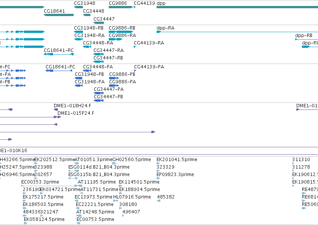Select the CG34447-PA protein label
The width and height of the screenshot is (318, 225).
(109, 89)
